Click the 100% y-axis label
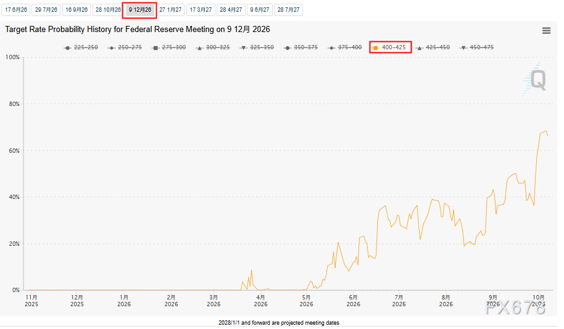564x329 pixels. click(x=12, y=57)
